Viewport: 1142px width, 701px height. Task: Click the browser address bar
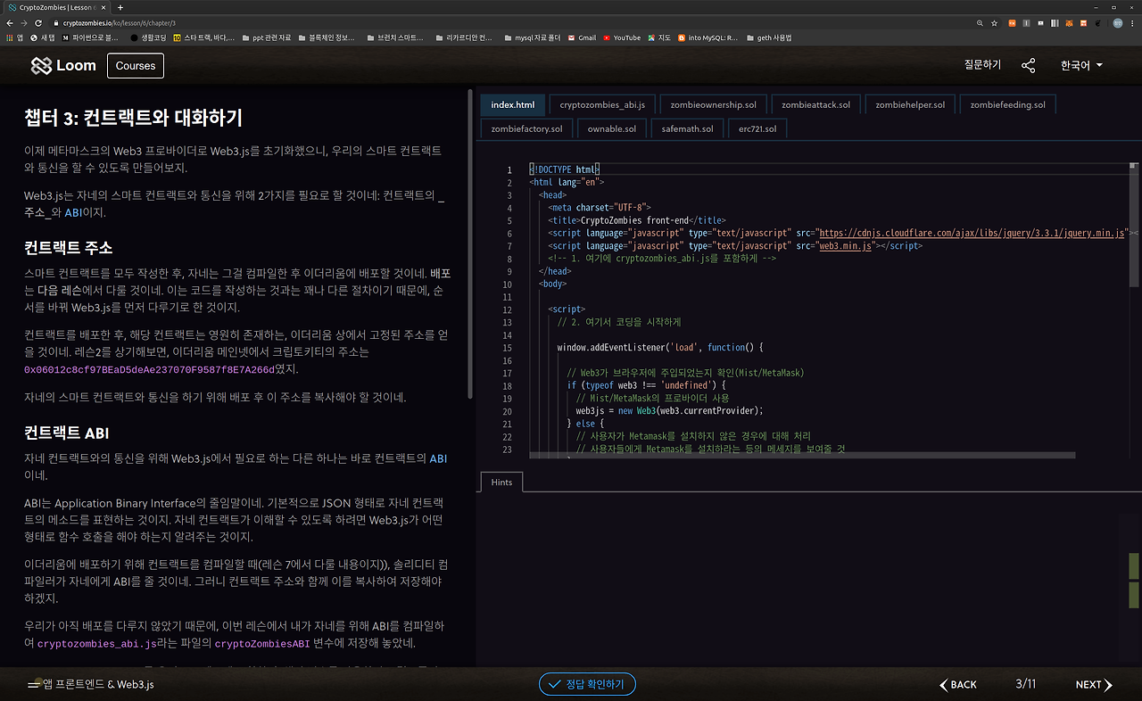pyautogui.click(x=509, y=22)
